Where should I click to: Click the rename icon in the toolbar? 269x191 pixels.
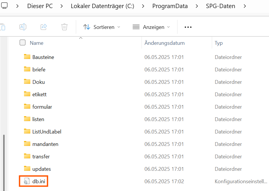click(x=23, y=27)
